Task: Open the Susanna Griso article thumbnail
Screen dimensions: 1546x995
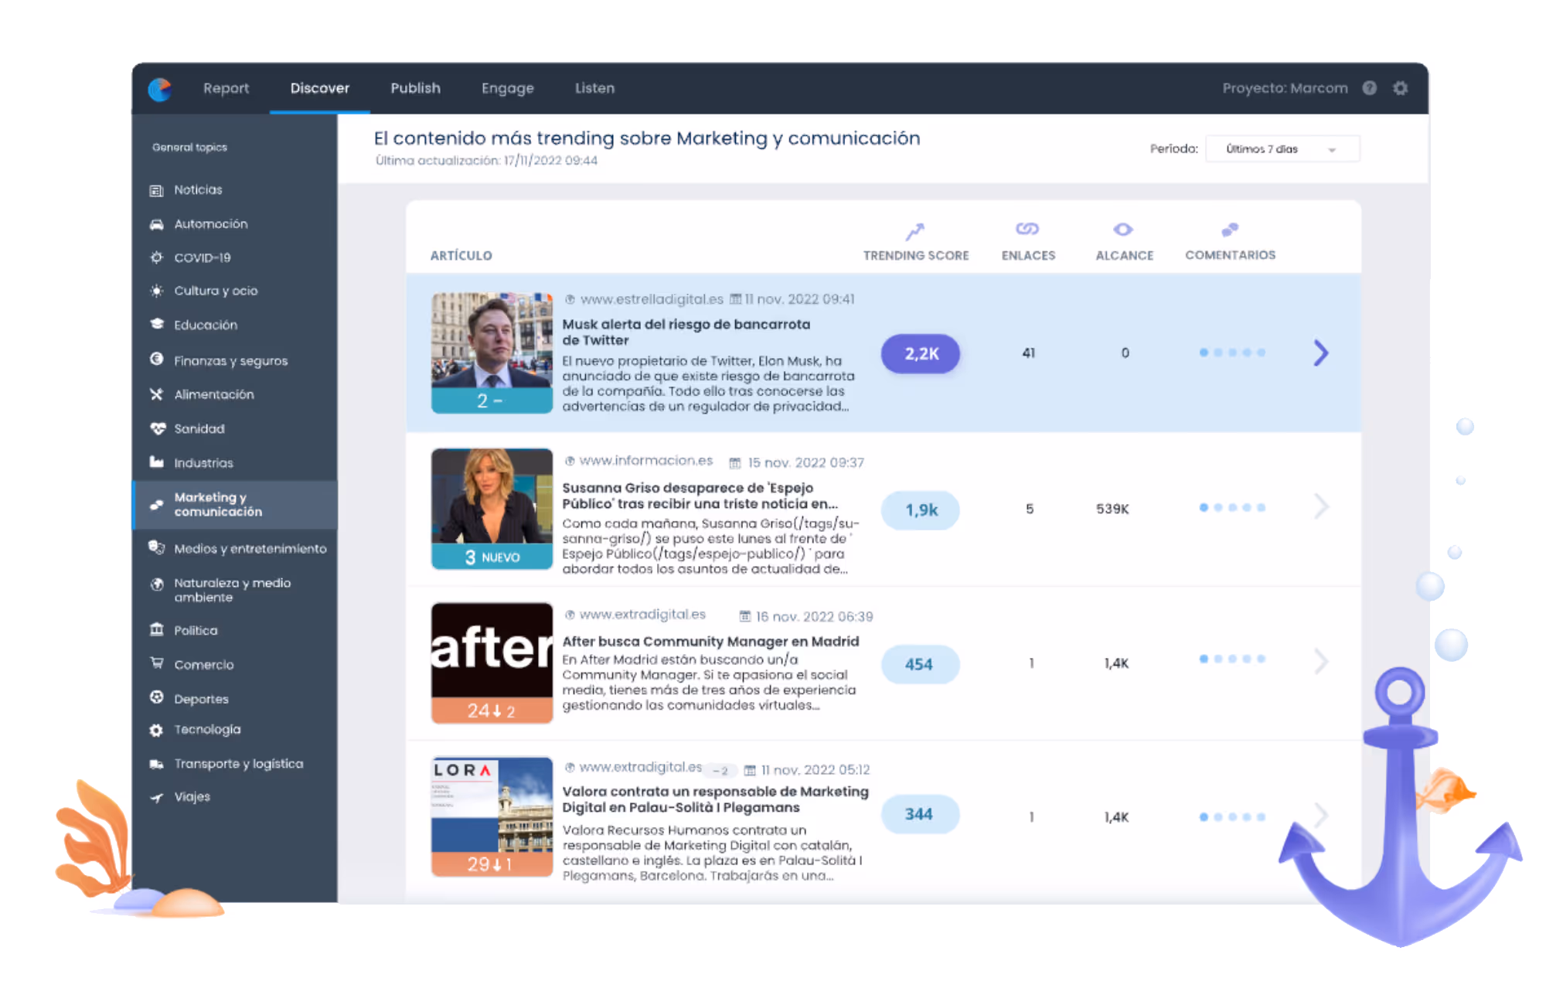Action: [x=492, y=509]
